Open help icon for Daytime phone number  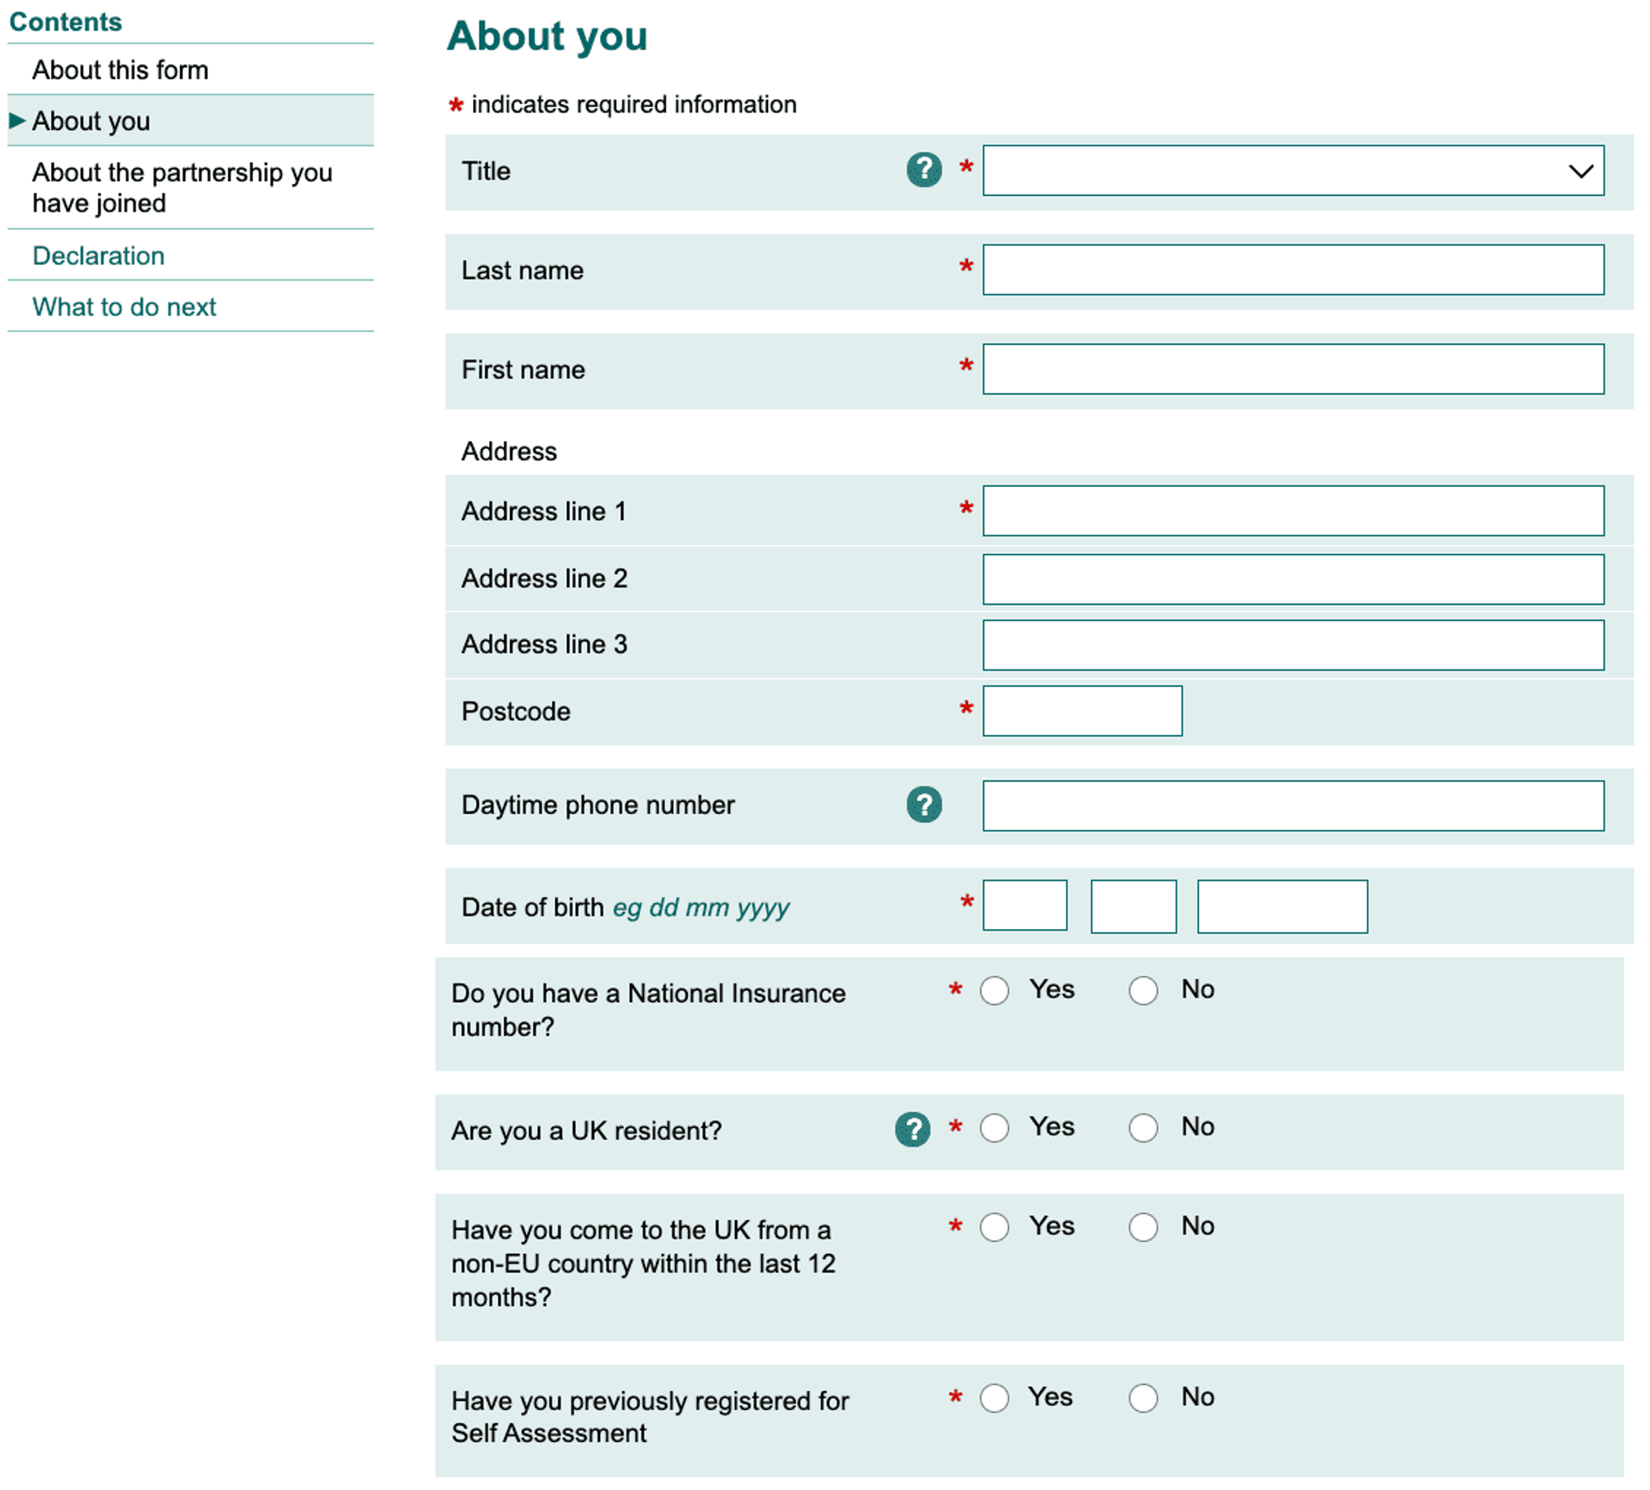pyautogui.click(x=924, y=805)
